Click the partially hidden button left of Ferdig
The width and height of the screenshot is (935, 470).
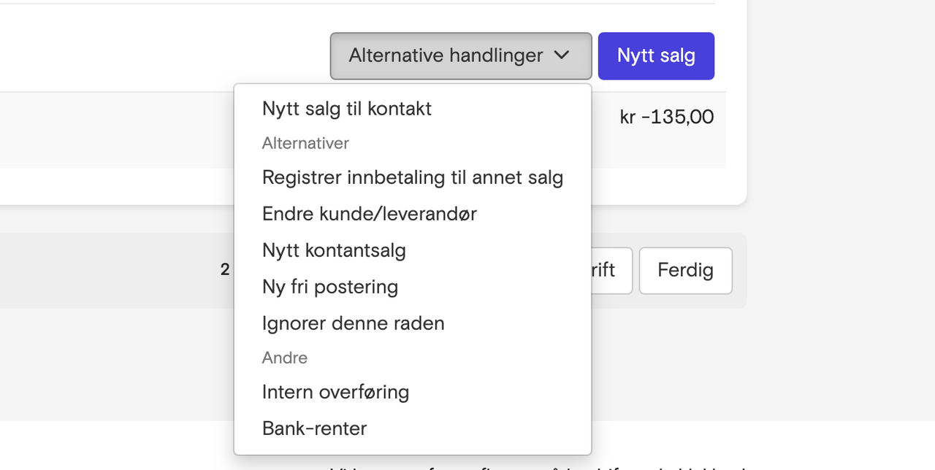tap(611, 271)
